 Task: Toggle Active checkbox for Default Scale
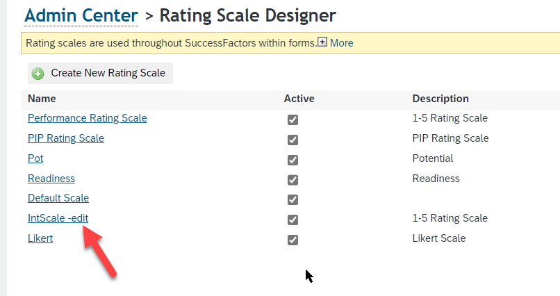pyautogui.click(x=293, y=199)
